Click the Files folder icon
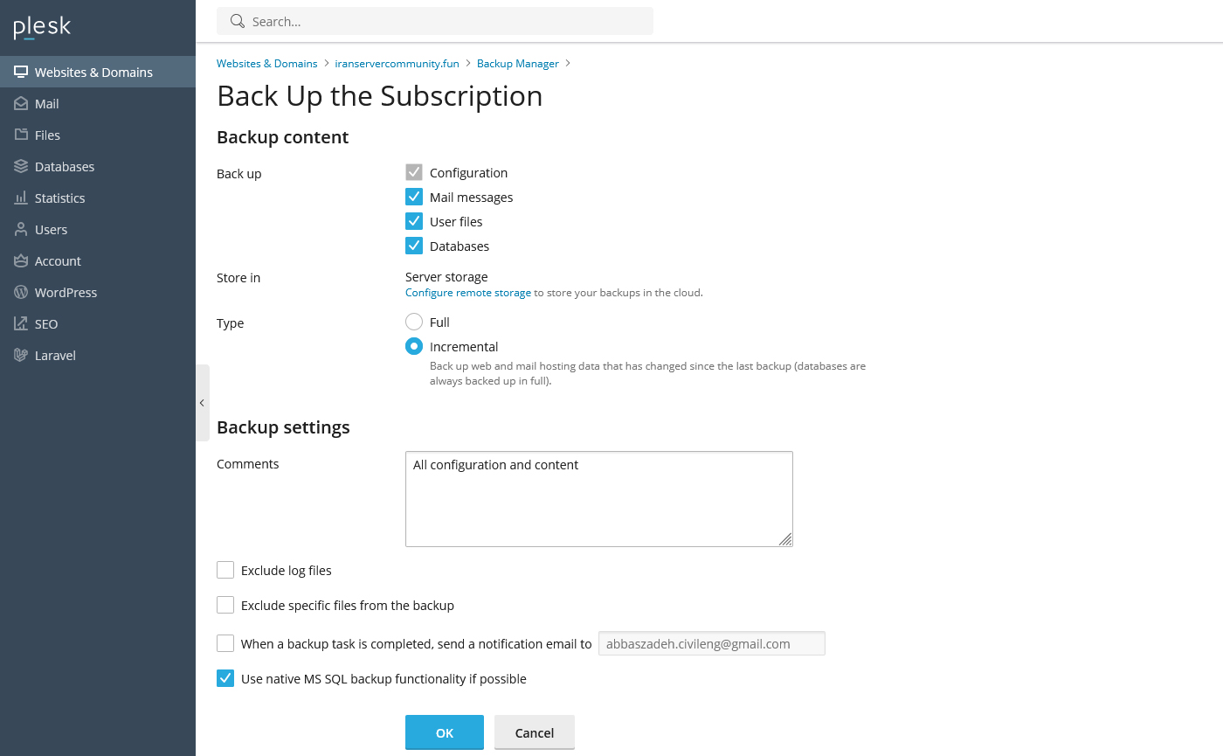The width and height of the screenshot is (1223, 756). pos(21,135)
